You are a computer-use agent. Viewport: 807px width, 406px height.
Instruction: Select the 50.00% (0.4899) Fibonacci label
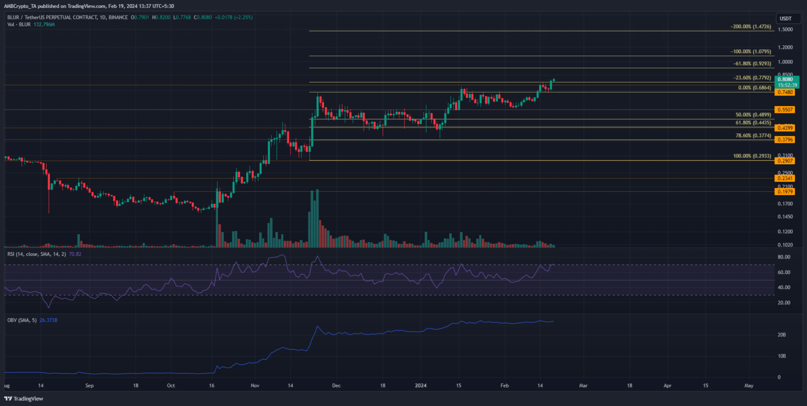click(x=753, y=114)
